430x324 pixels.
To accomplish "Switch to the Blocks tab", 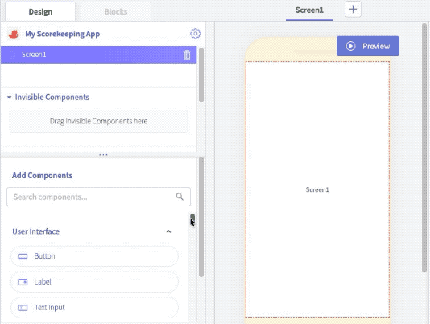I will coord(116,11).
